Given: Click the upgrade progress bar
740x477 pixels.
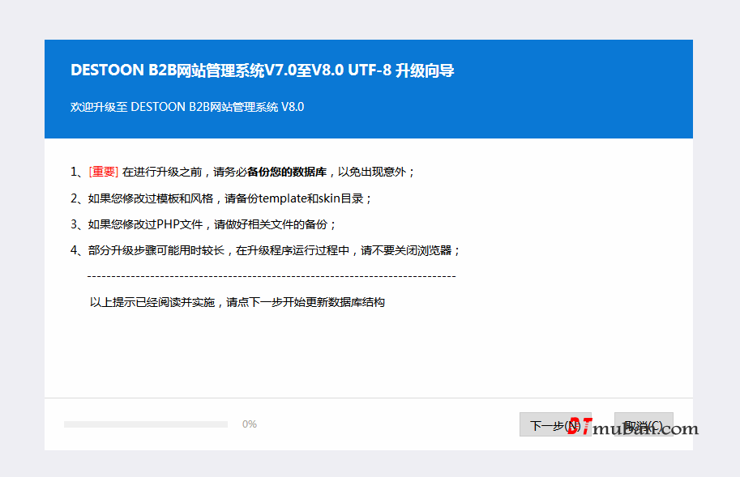Looking at the screenshot, I should [x=146, y=424].
